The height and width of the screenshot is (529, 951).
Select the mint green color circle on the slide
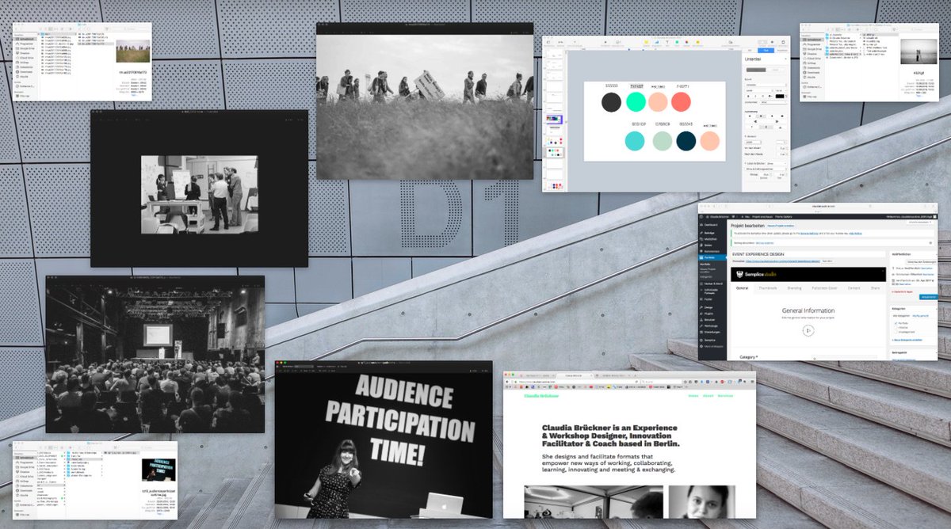coord(636,102)
